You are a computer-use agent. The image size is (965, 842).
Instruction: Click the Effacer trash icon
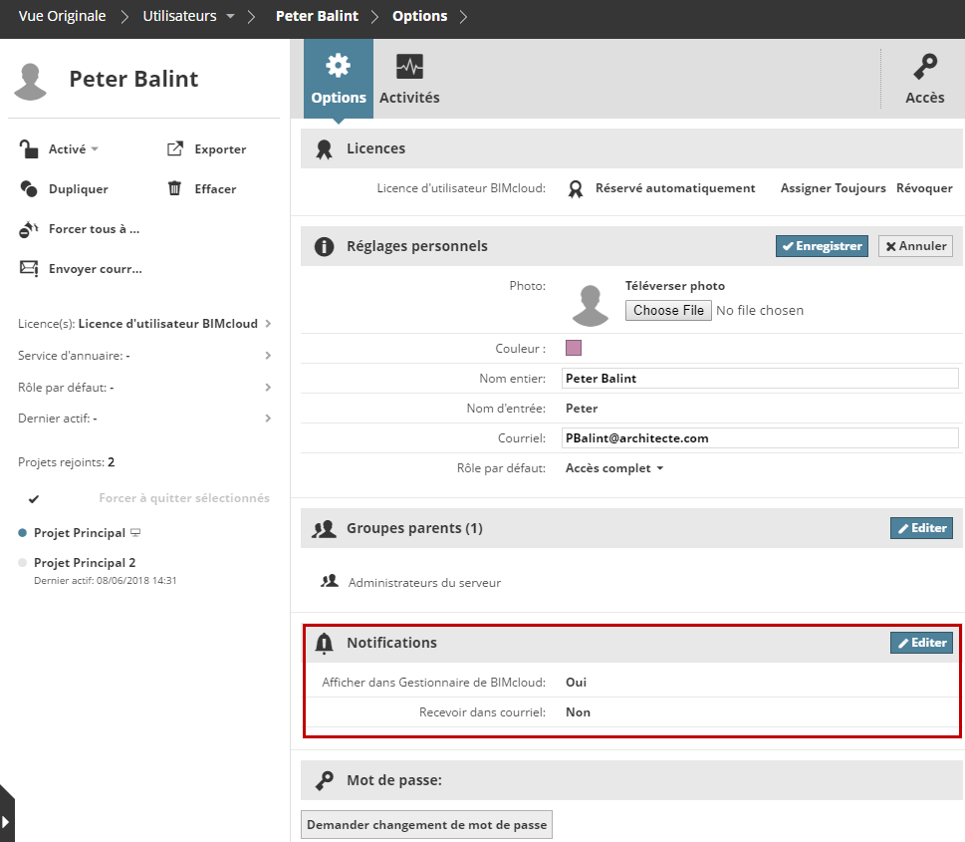pyautogui.click(x=175, y=189)
